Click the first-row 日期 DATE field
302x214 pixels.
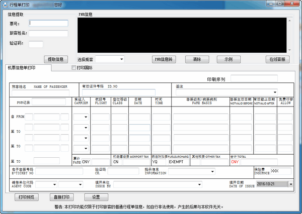pos(139,117)
